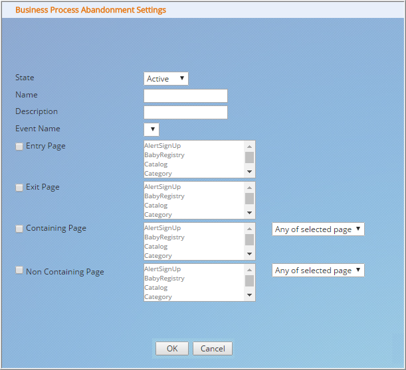The width and height of the screenshot is (406, 370).
Task: Click scroll down arrow of Non Containing Page list
Action: point(249,295)
